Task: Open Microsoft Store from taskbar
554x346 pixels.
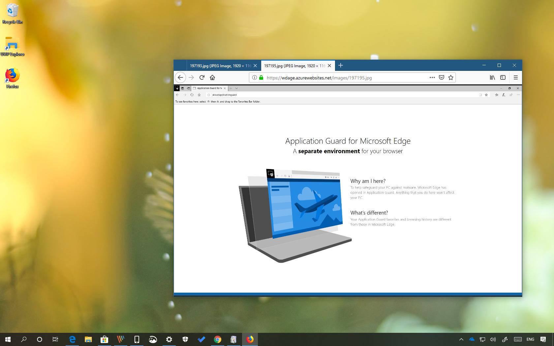Action: (x=104, y=339)
